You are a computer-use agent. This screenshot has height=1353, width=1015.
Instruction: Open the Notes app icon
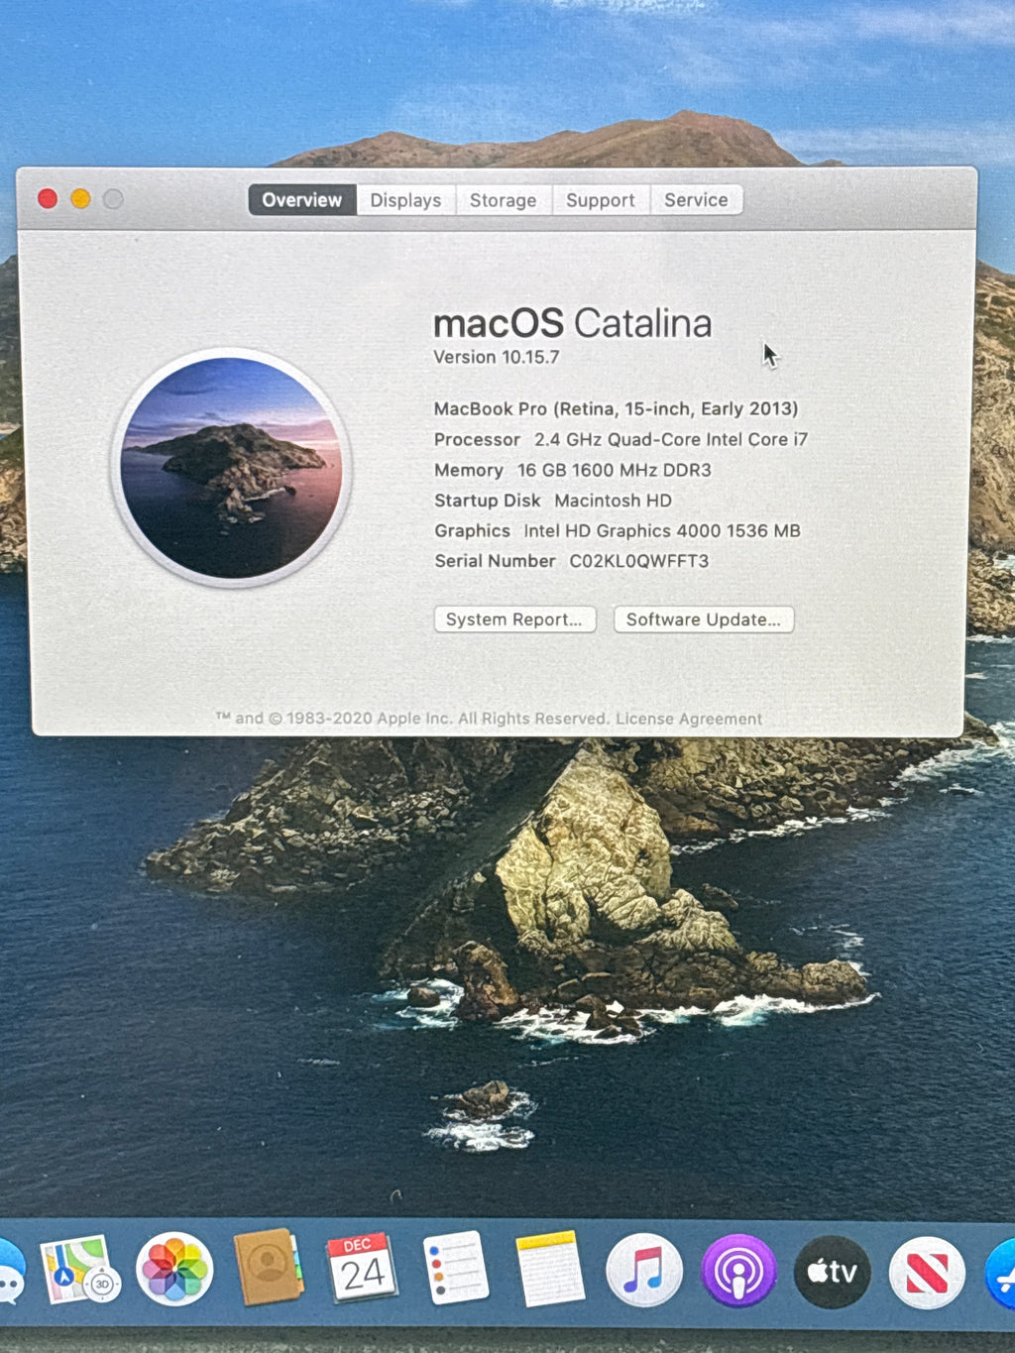point(550,1269)
